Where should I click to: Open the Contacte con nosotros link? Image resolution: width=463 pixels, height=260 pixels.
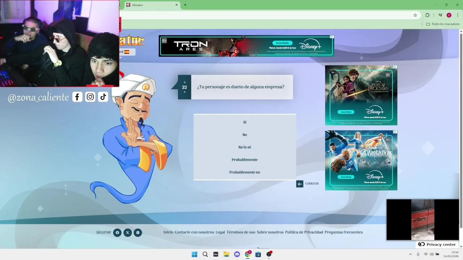click(x=194, y=232)
